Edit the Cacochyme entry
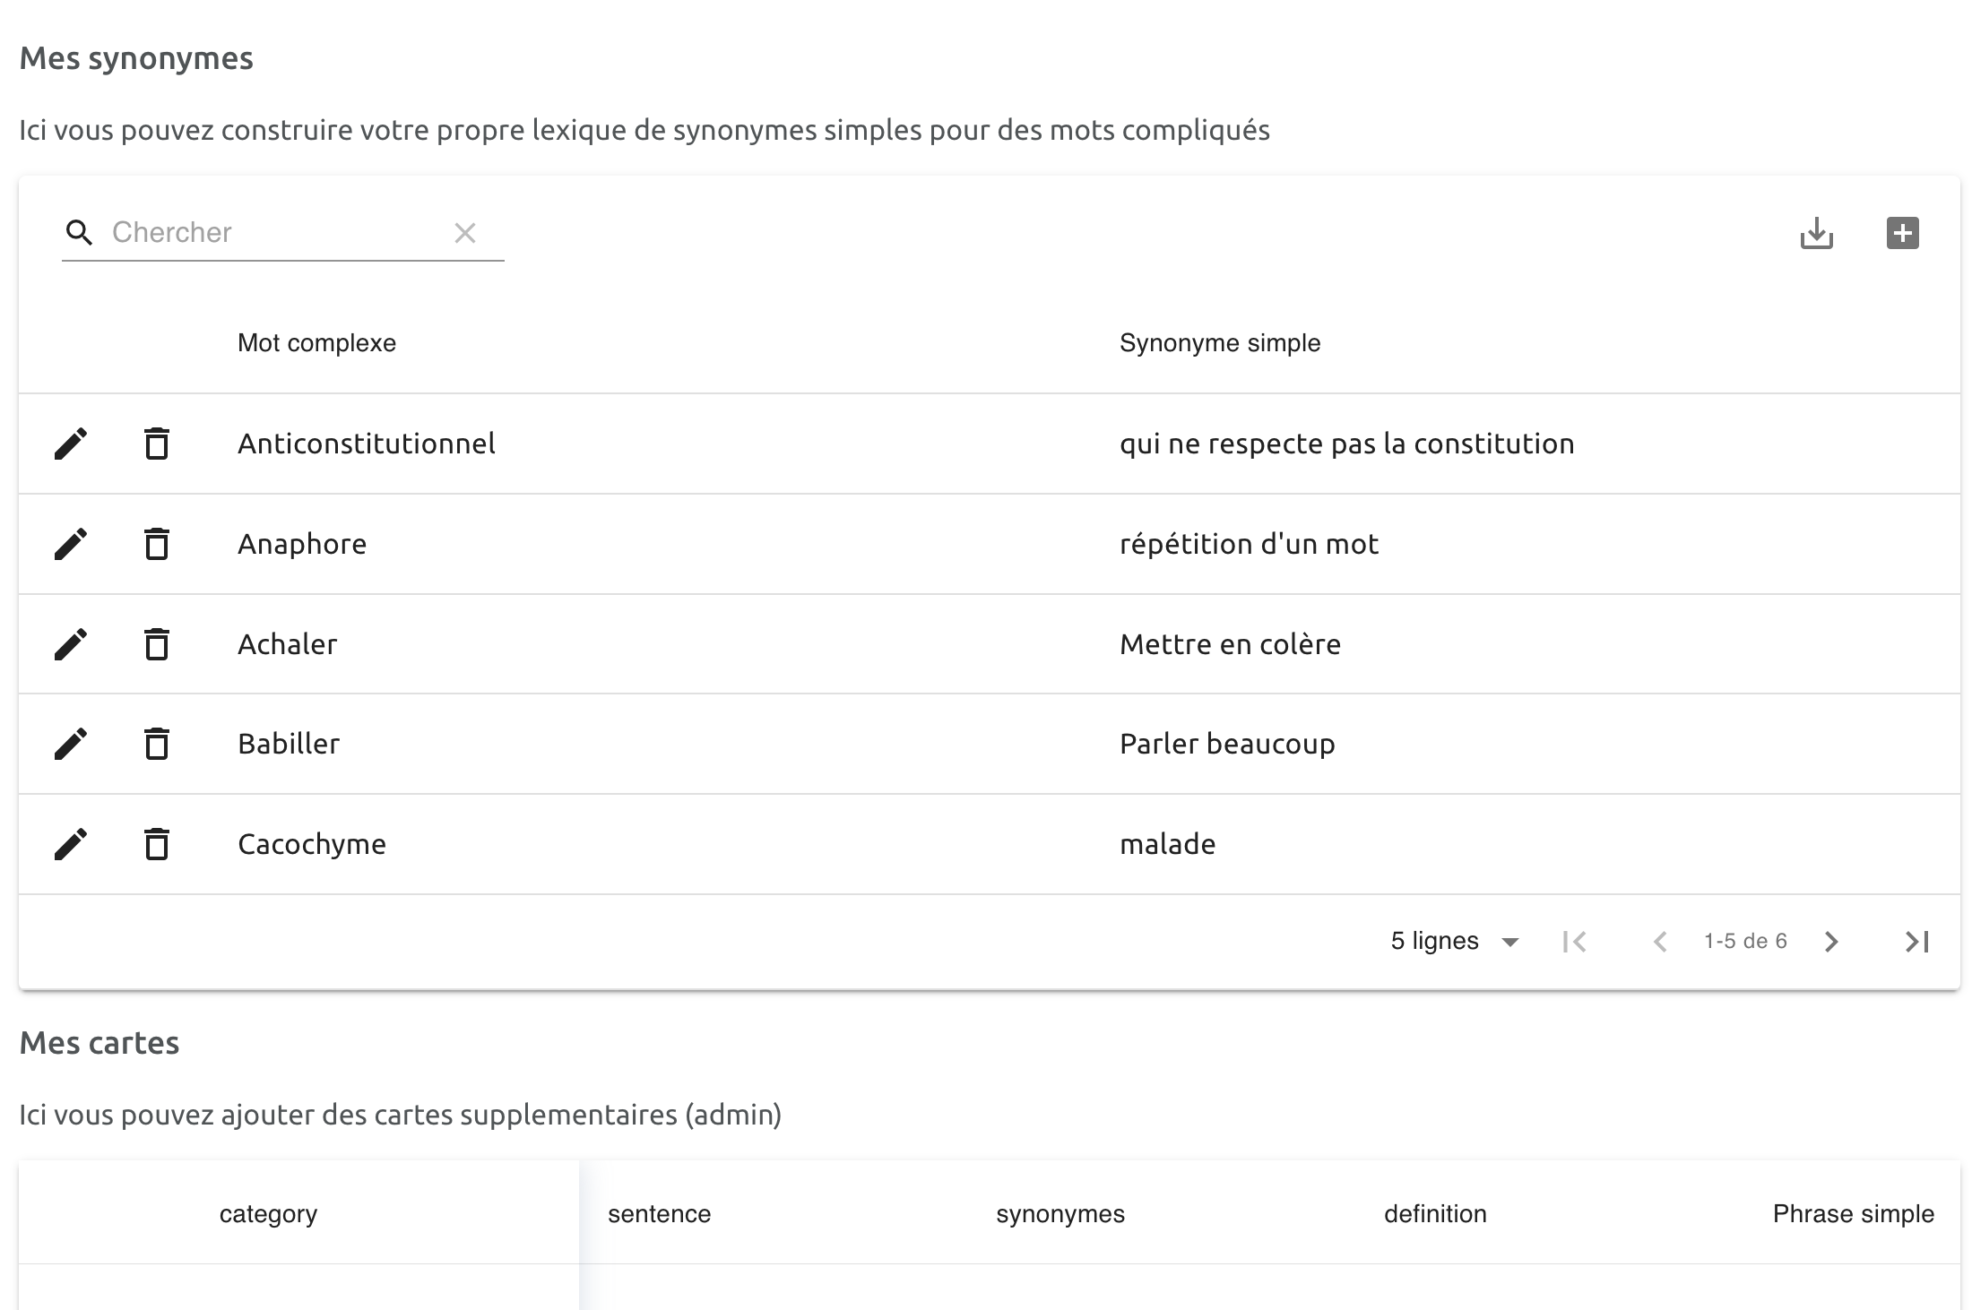The height and width of the screenshot is (1310, 1972). pos(71,844)
